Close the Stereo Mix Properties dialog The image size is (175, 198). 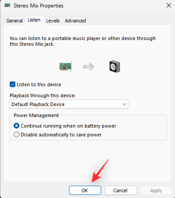[x=169, y=6]
